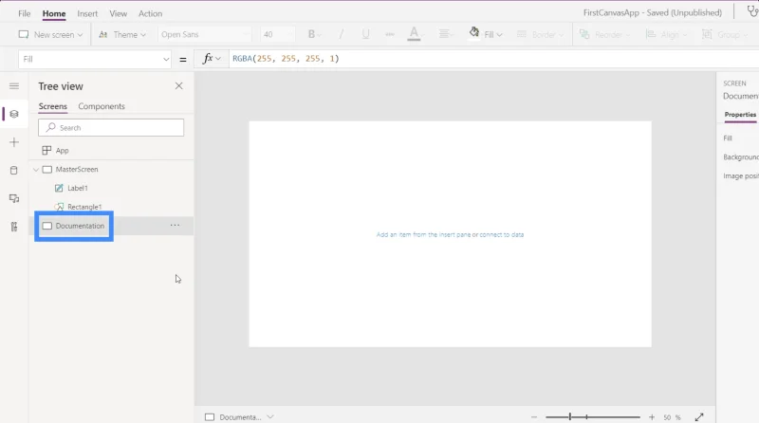Open the View tab
The width and height of the screenshot is (759, 423).
(x=118, y=13)
